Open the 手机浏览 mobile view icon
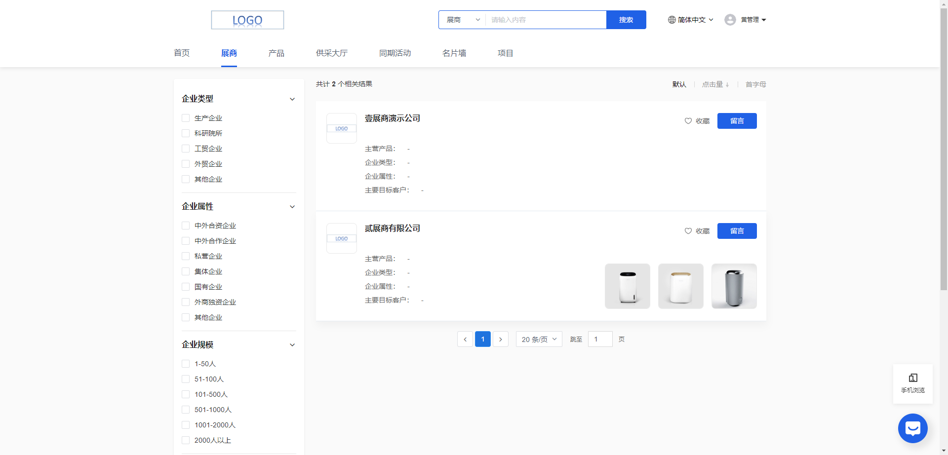 point(913,378)
